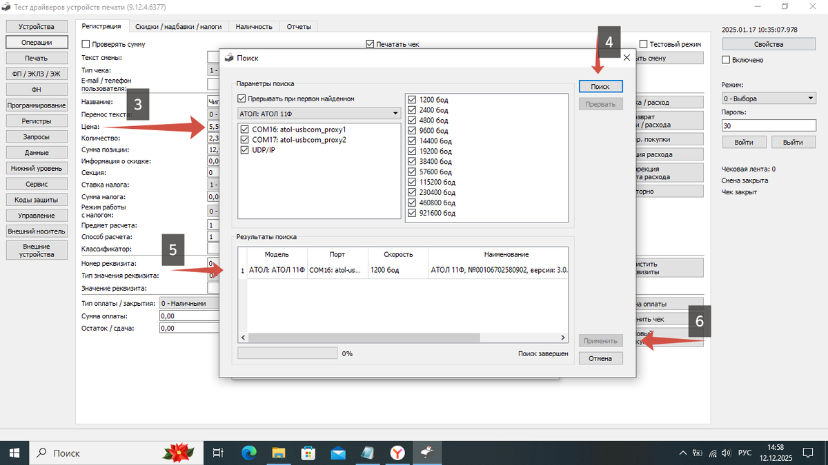Open the Наличность tab
Screen dimensions: 828x465
click(254, 27)
